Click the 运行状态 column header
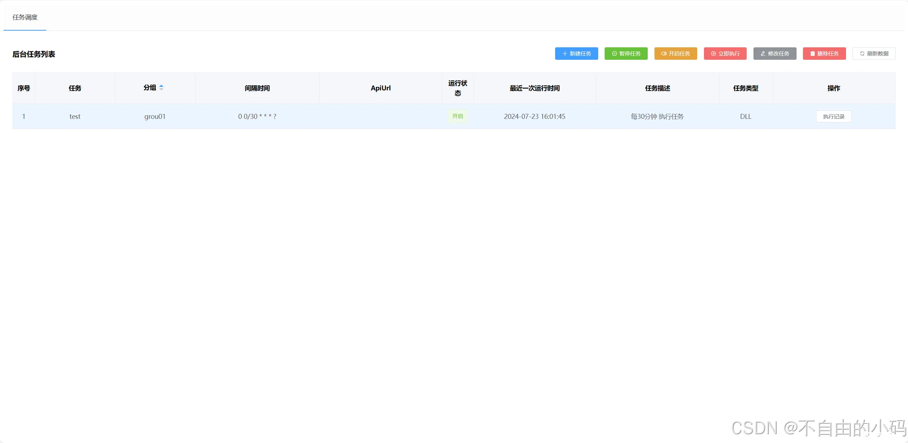Image resolution: width=908 pixels, height=443 pixels. [x=458, y=88]
